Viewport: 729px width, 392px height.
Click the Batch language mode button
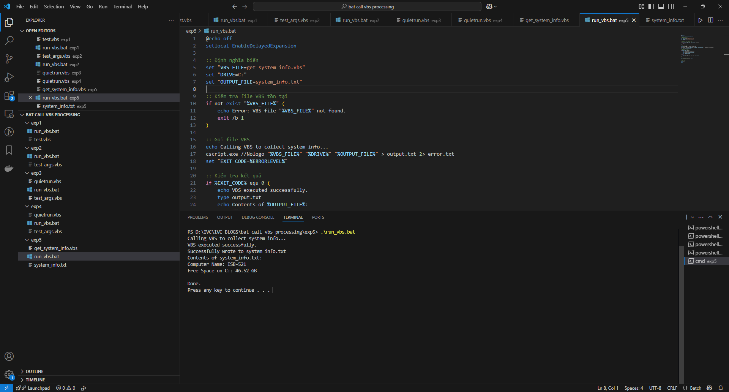click(695, 388)
